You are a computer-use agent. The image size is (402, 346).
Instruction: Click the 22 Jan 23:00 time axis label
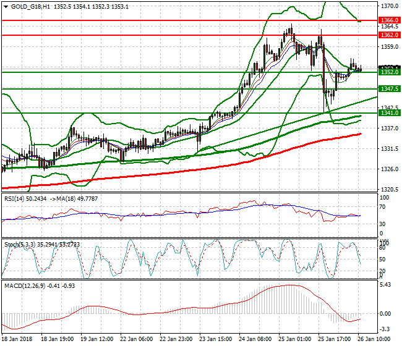pyautogui.click(x=176, y=339)
